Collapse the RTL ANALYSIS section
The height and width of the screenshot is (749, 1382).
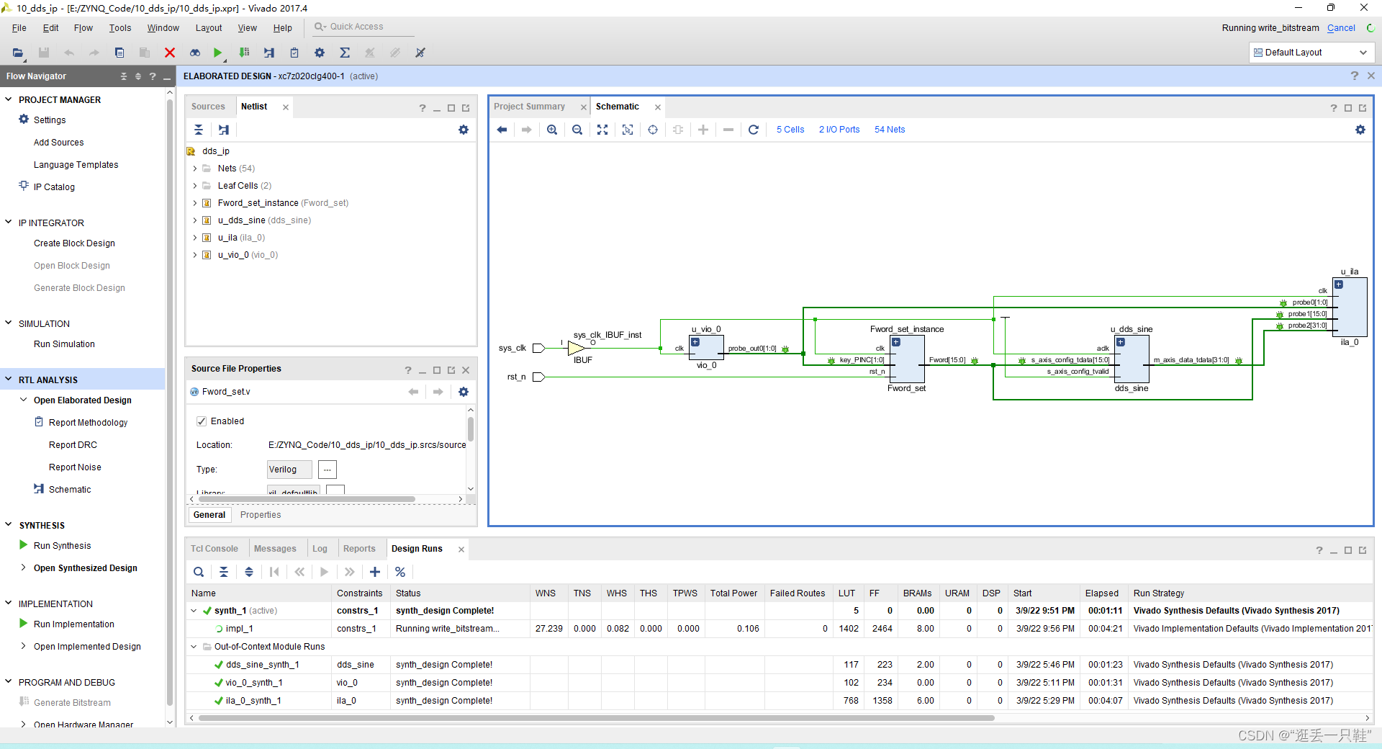tap(9, 380)
